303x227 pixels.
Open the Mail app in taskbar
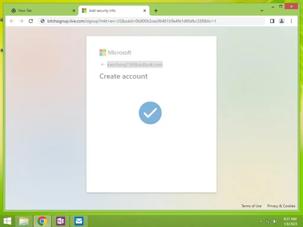coord(79,221)
